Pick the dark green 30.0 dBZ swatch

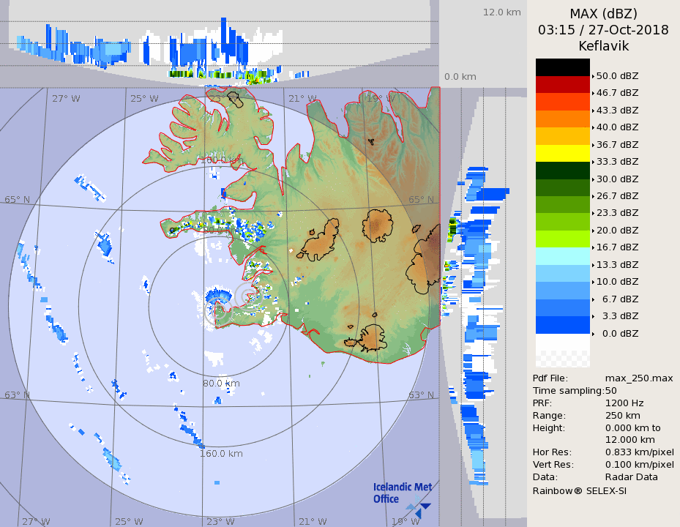pos(562,171)
